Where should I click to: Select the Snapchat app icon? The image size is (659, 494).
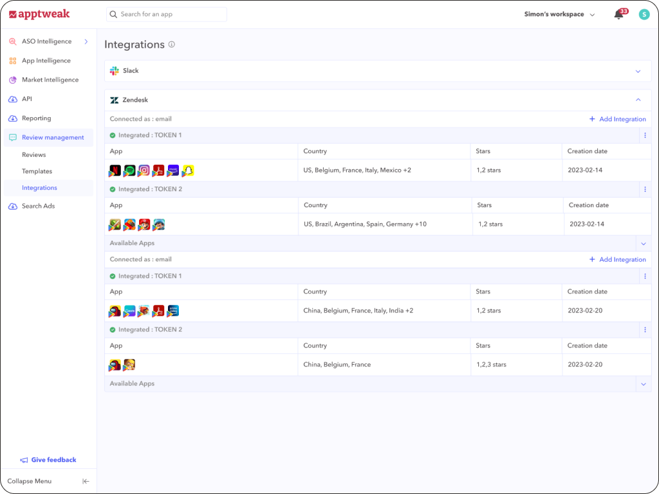(187, 170)
